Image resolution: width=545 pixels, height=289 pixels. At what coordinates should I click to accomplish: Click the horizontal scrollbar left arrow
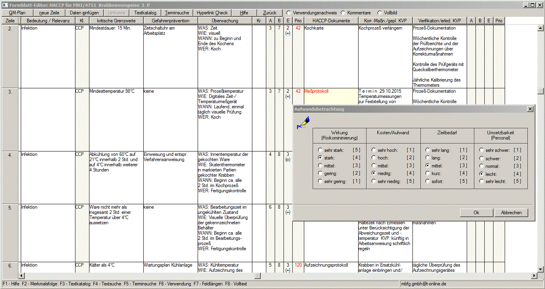[x=22, y=276]
